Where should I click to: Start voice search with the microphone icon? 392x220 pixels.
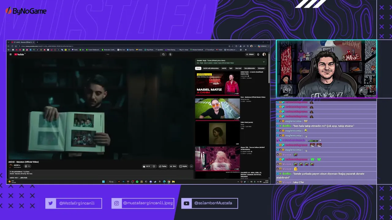click(x=170, y=54)
